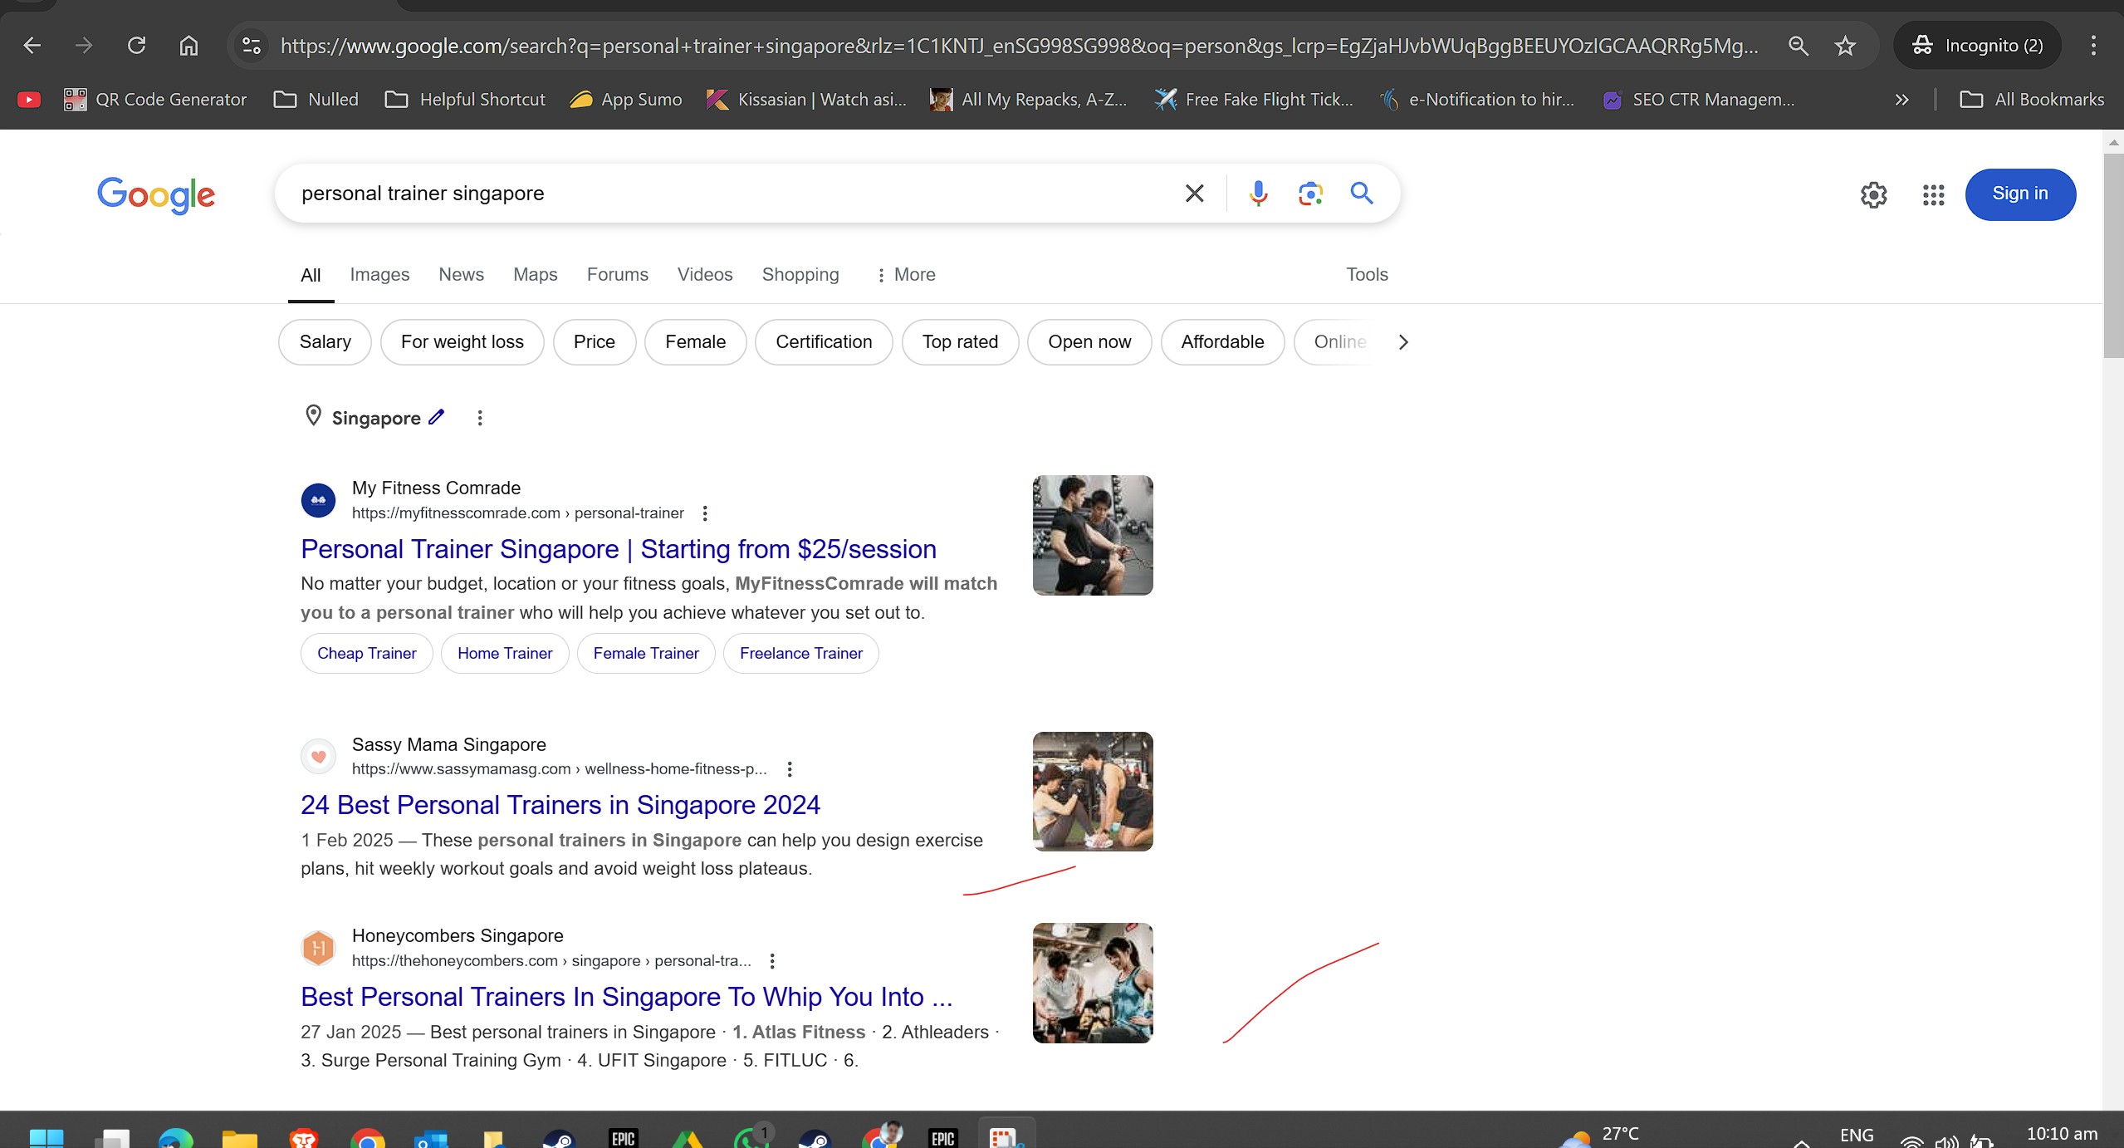
Task: Switch to the Maps tab
Action: click(535, 274)
